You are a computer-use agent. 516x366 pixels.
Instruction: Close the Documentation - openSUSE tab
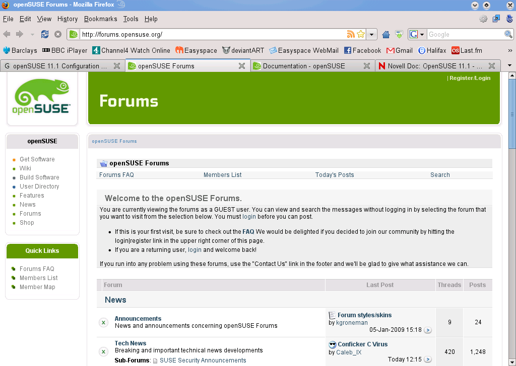[x=367, y=66]
